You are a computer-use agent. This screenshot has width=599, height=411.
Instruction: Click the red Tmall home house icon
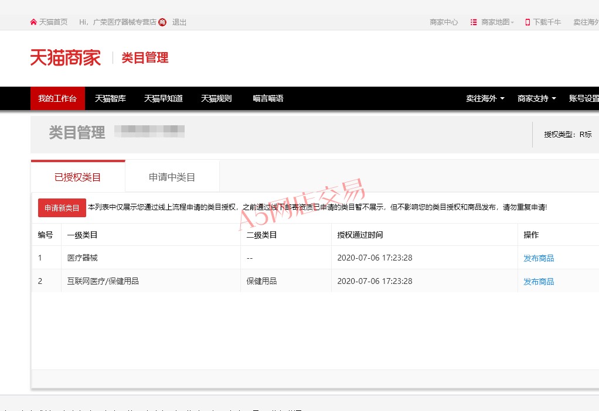pos(33,22)
